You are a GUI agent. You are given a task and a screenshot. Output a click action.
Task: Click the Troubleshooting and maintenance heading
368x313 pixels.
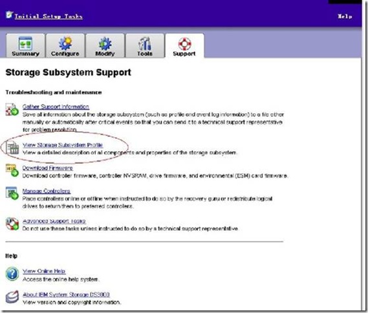pyautogui.click(x=54, y=92)
